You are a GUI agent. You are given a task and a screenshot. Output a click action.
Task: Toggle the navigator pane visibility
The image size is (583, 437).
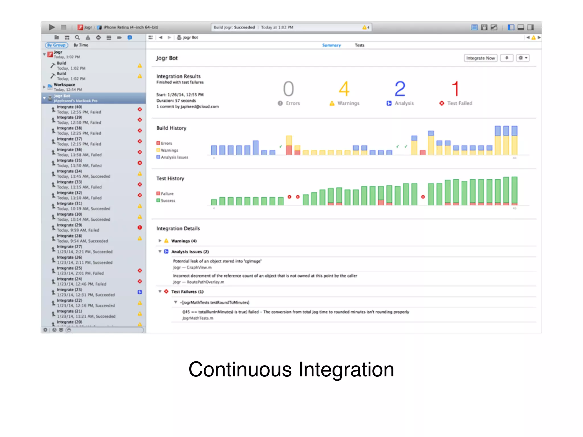tap(511, 27)
